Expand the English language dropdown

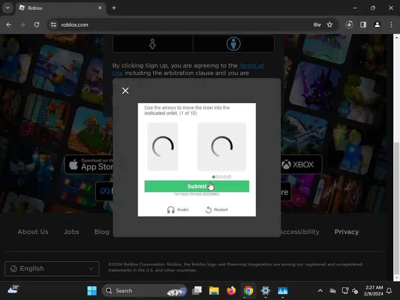pyautogui.click(x=52, y=269)
